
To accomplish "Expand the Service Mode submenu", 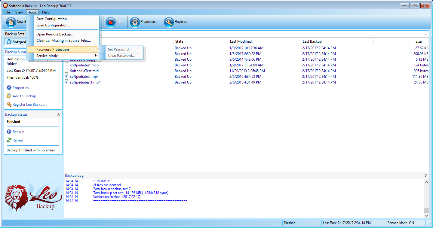I will pos(63,56).
